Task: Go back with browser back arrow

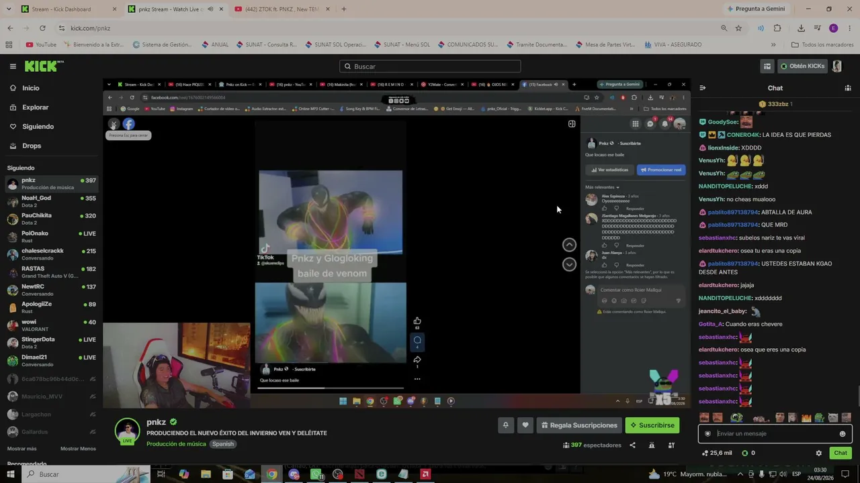Action: [x=10, y=28]
